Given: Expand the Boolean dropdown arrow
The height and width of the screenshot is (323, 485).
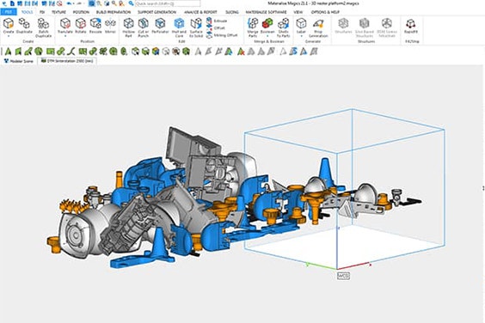Looking at the screenshot, I should point(267,36).
